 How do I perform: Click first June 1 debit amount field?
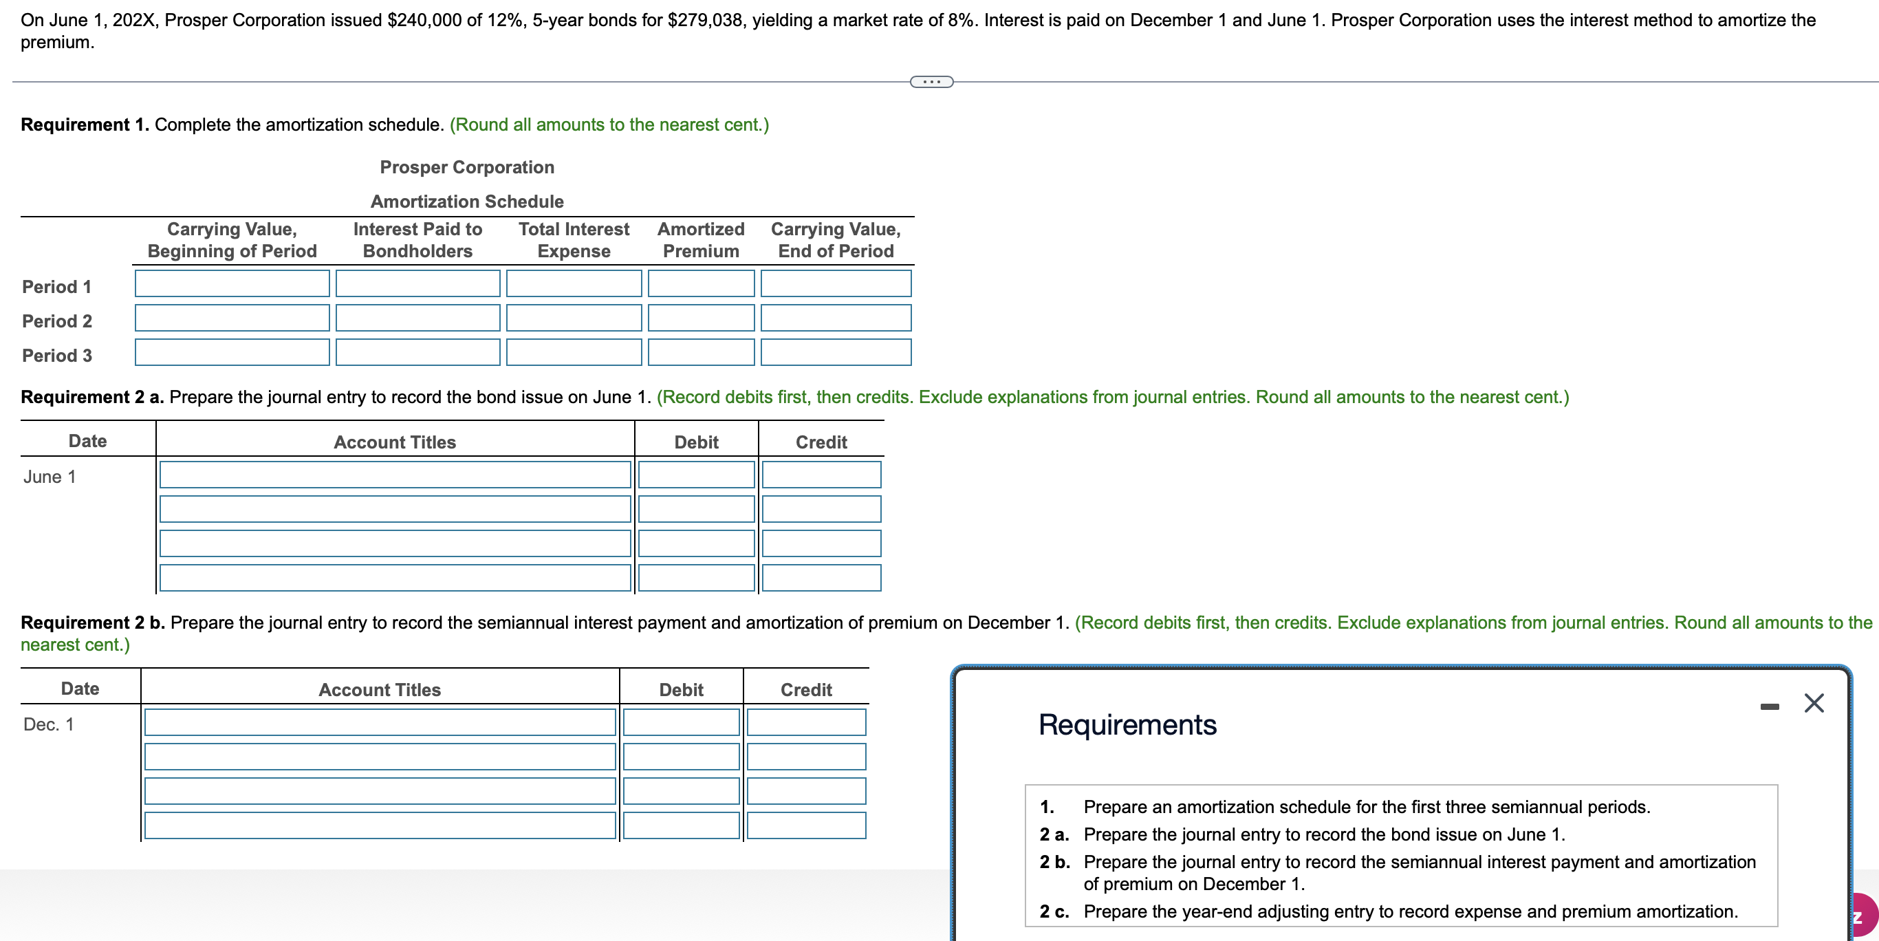[696, 475]
